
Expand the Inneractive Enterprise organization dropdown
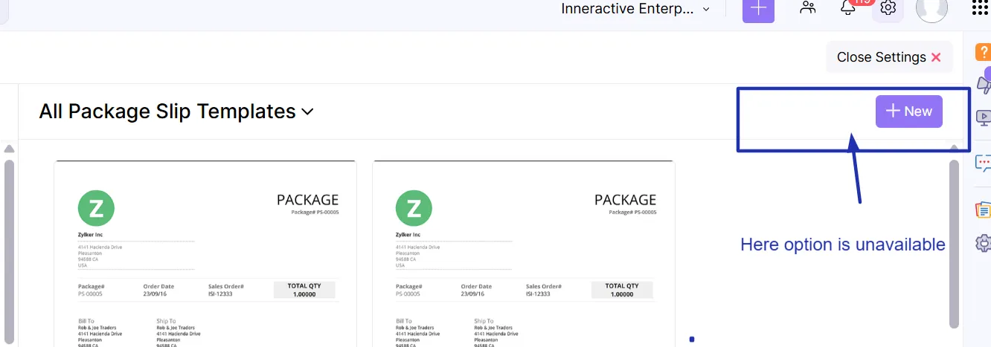pyautogui.click(x=635, y=9)
